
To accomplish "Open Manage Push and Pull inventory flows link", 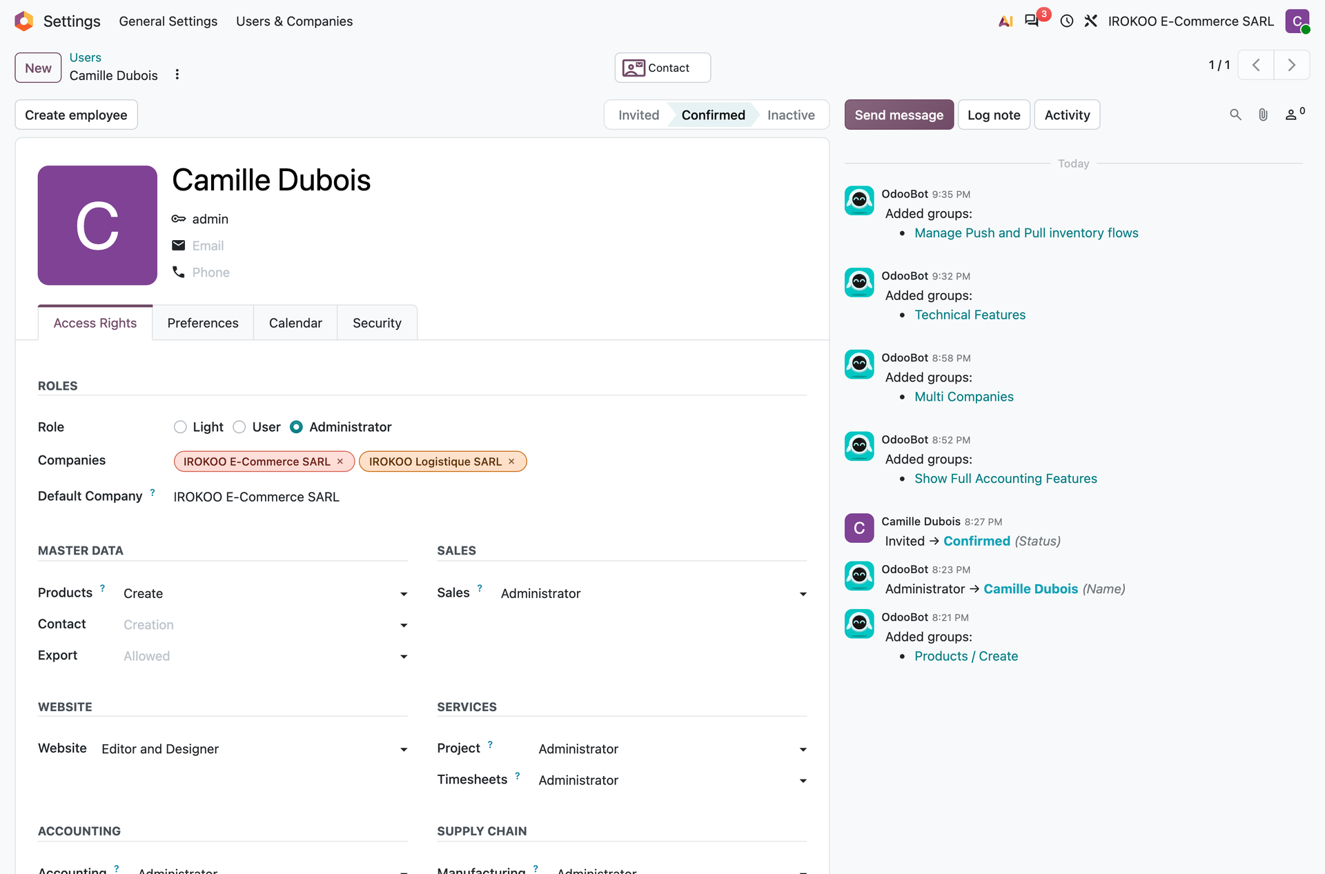I will pyautogui.click(x=1026, y=233).
